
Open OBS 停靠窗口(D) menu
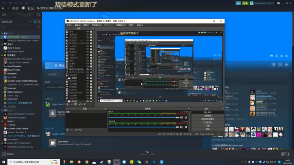[97, 25]
